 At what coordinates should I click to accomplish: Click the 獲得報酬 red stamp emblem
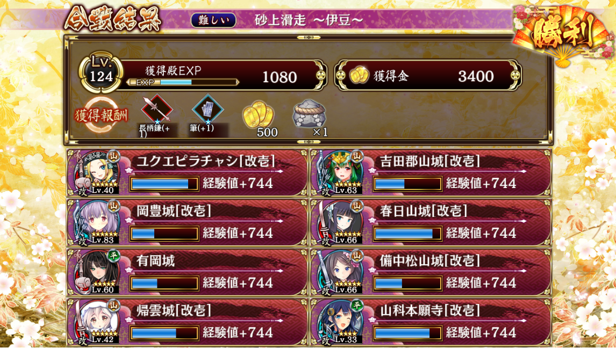101,115
